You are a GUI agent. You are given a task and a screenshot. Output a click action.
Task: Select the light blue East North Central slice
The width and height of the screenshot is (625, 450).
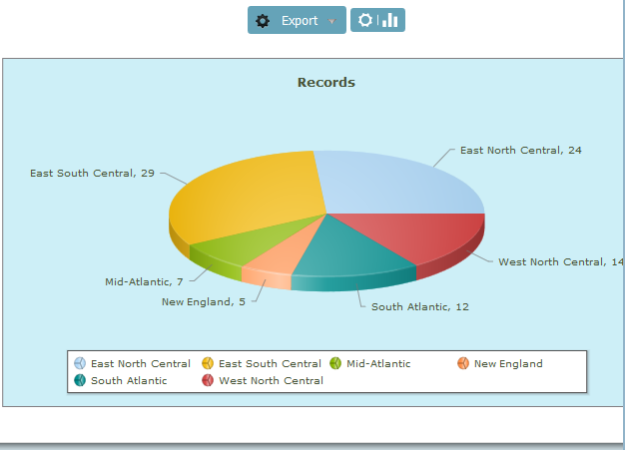point(394,186)
